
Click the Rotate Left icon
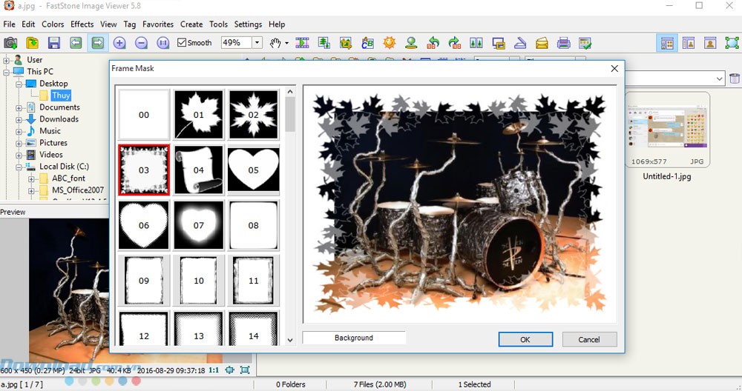tap(433, 43)
